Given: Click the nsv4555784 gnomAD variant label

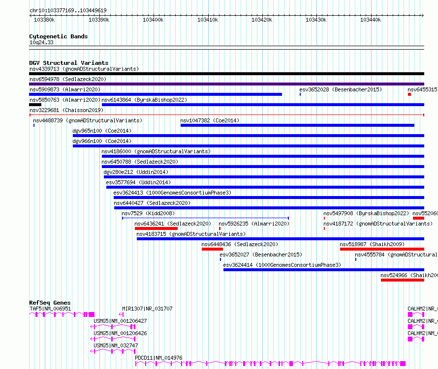Looking at the screenshot, I should click(396, 255).
